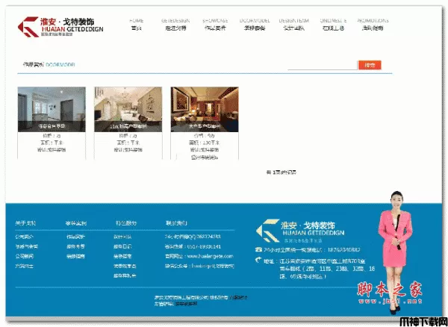Click caption title on second showcase card
Screen dimensions: 448x327
tap(128, 126)
